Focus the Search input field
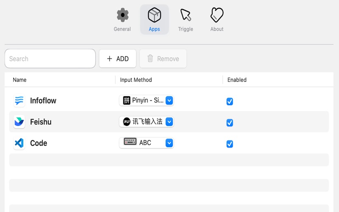Image resolution: width=339 pixels, height=212 pixels. coord(50,59)
